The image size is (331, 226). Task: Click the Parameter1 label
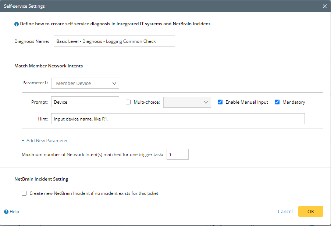click(35, 83)
